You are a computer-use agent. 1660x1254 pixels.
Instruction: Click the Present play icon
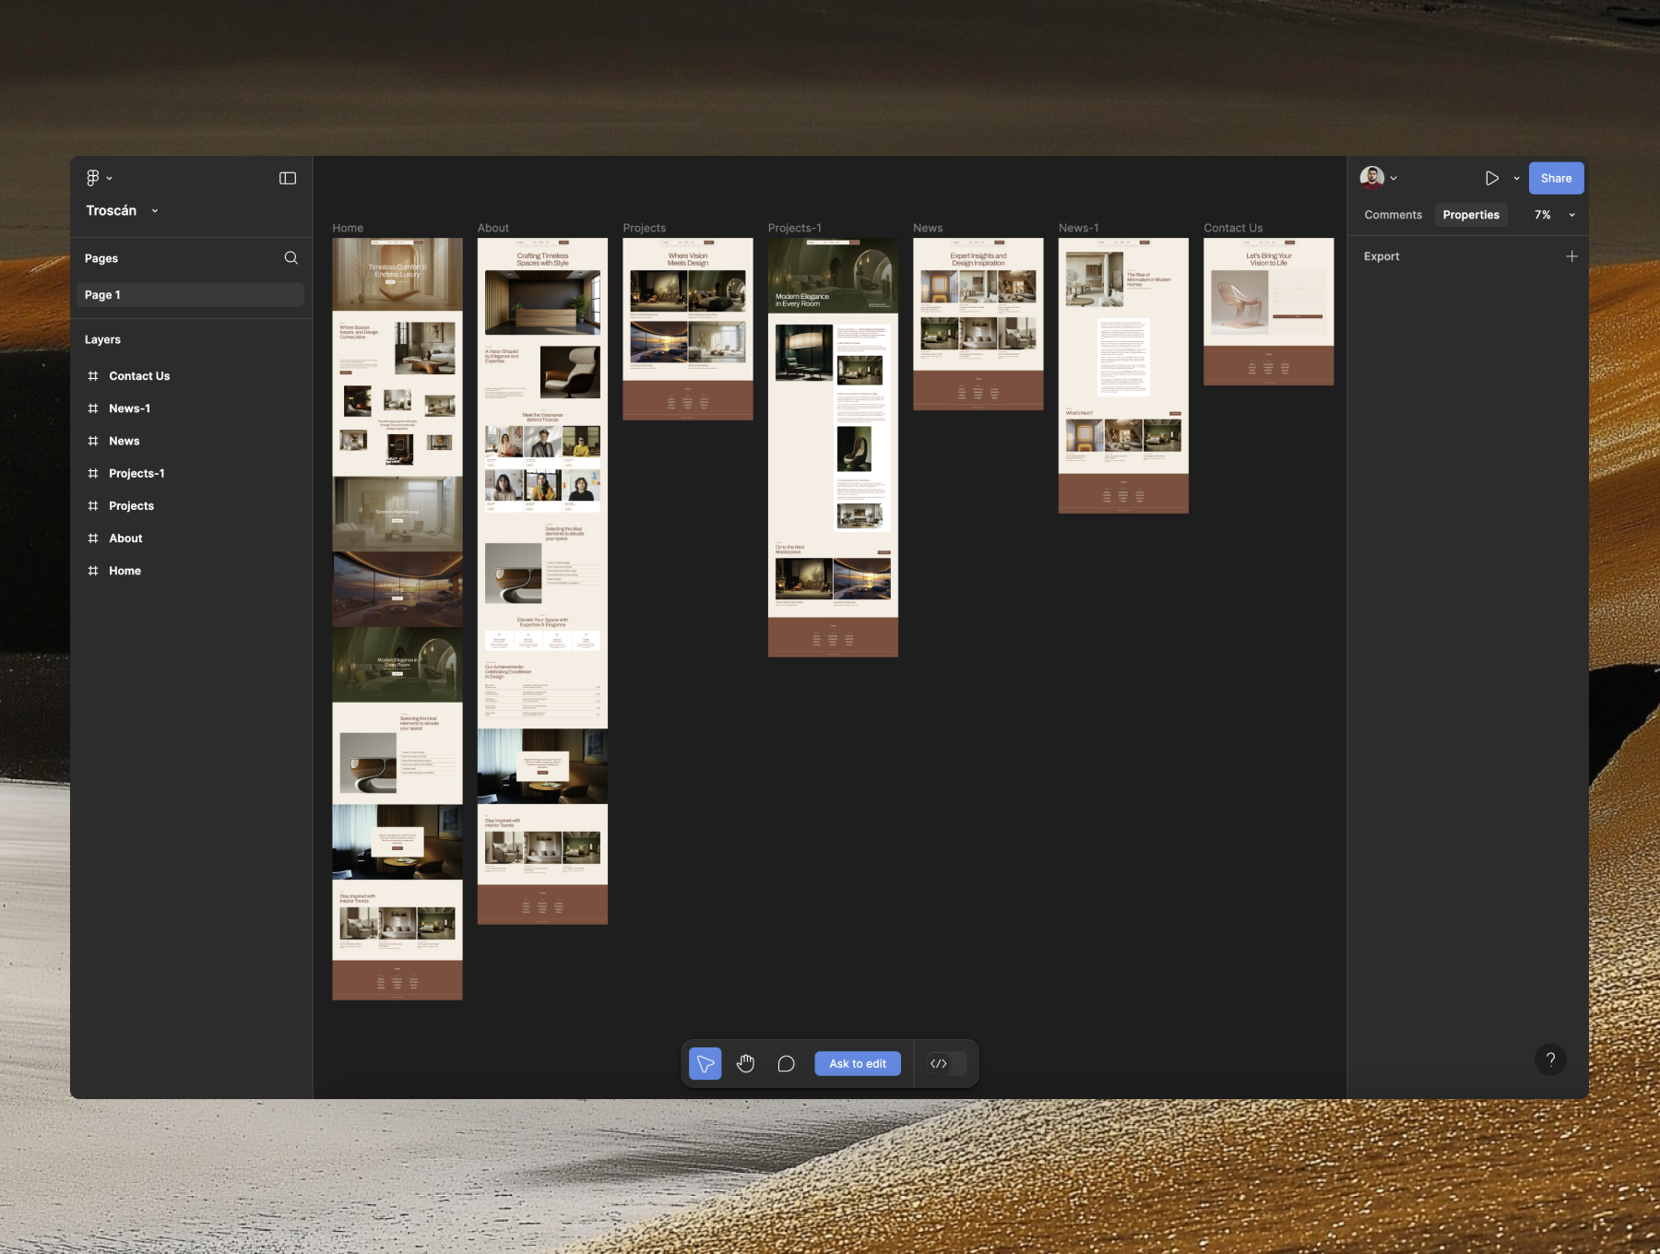click(1491, 178)
